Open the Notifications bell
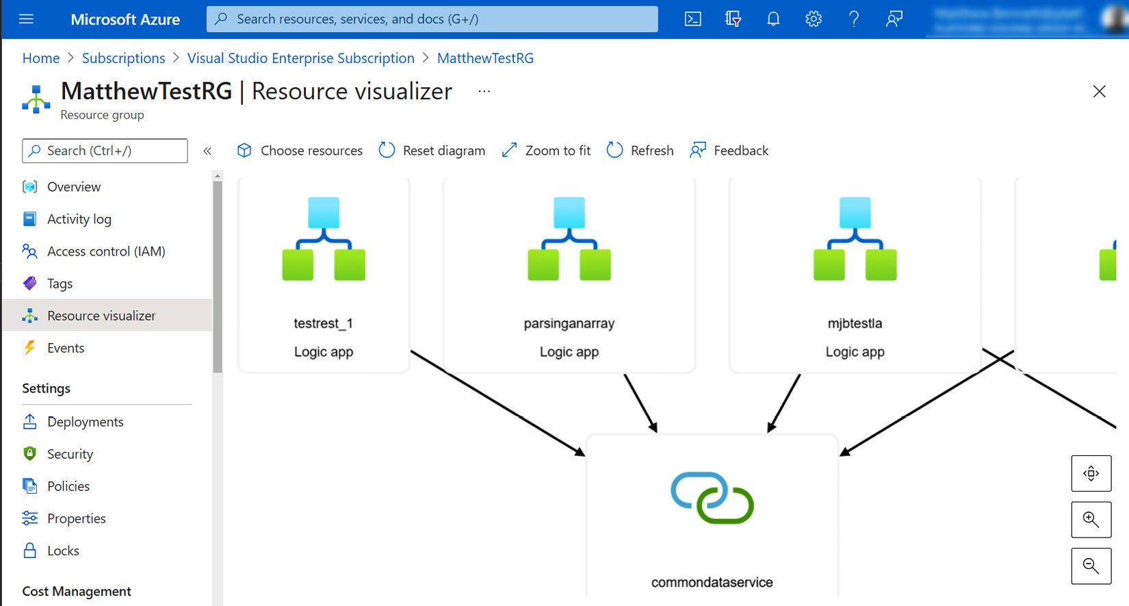The width and height of the screenshot is (1129, 606). tap(773, 19)
